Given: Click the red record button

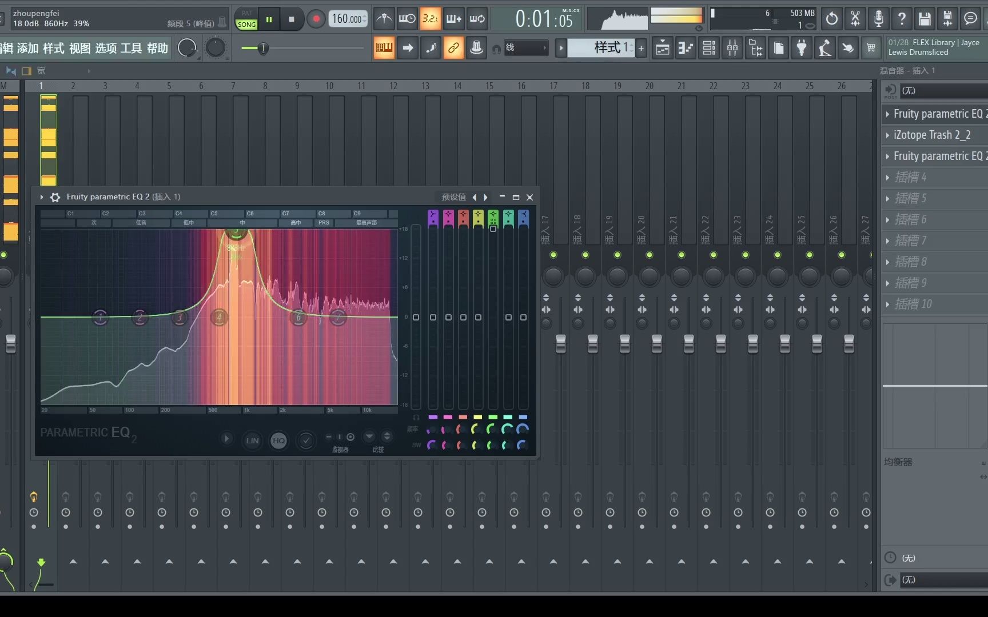Looking at the screenshot, I should point(316,19).
